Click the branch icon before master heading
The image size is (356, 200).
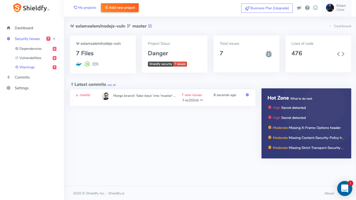point(129,26)
